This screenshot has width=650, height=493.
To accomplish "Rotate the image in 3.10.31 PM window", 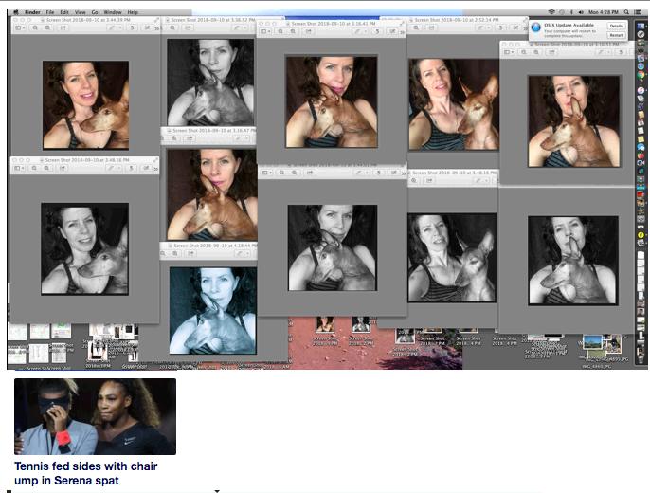I will (x=621, y=52).
